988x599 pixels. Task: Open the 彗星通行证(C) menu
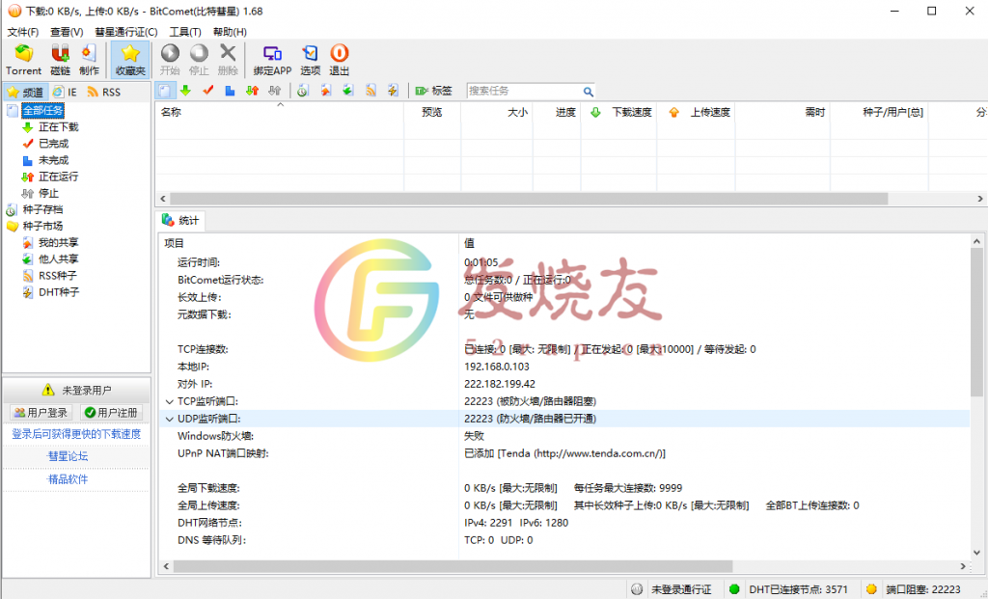click(x=126, y=32)
